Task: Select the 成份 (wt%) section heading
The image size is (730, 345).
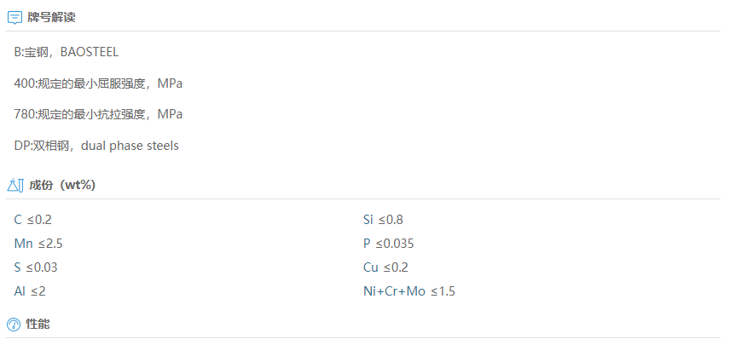Action: [x=62, y=185]
